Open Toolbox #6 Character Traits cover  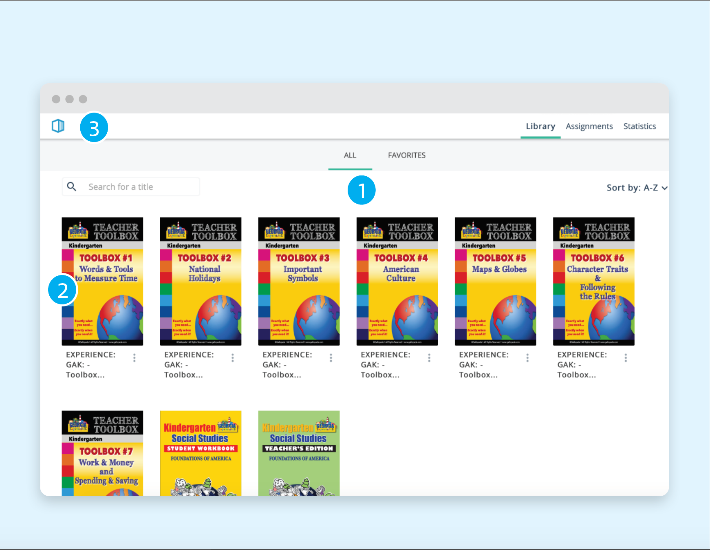[x=593, y=282]
